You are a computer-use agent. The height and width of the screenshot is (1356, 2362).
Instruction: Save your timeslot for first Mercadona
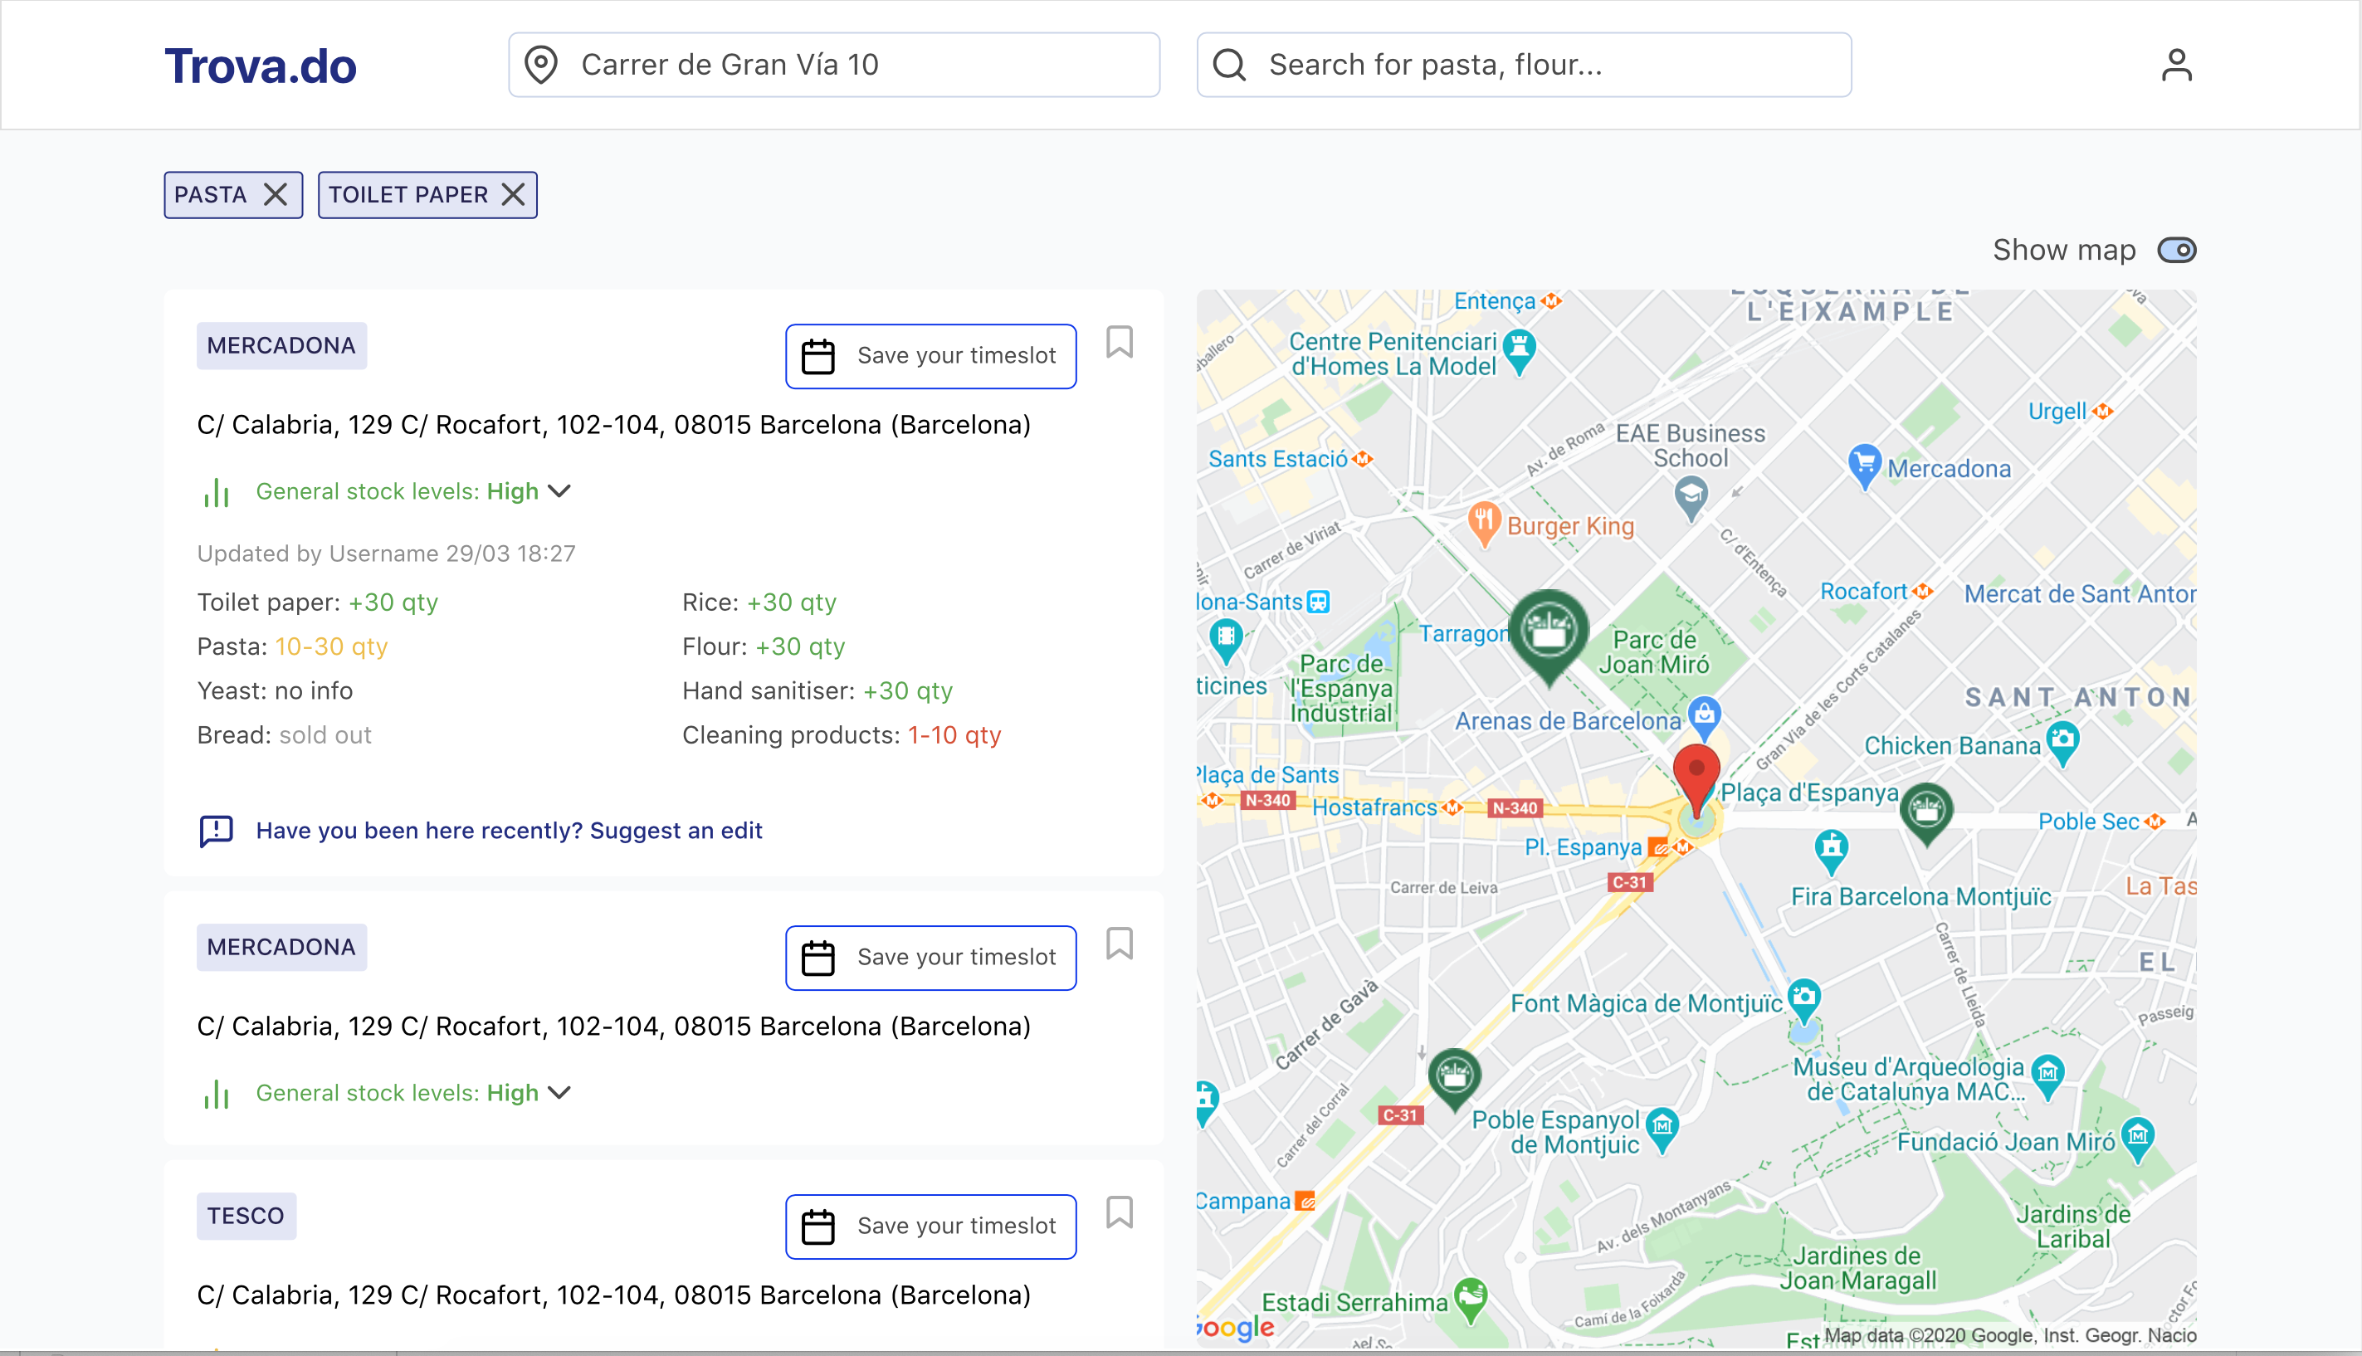click(x=930, y=356)
